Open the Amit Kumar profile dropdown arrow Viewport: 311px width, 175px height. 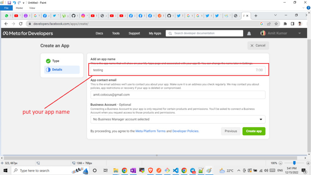tap(300, 33)
